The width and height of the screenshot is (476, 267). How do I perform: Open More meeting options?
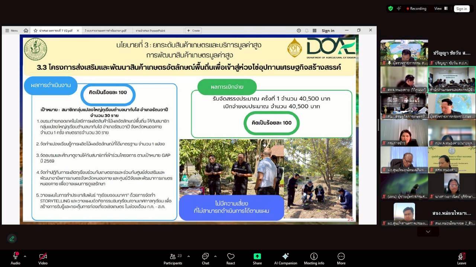click(341, 257)
